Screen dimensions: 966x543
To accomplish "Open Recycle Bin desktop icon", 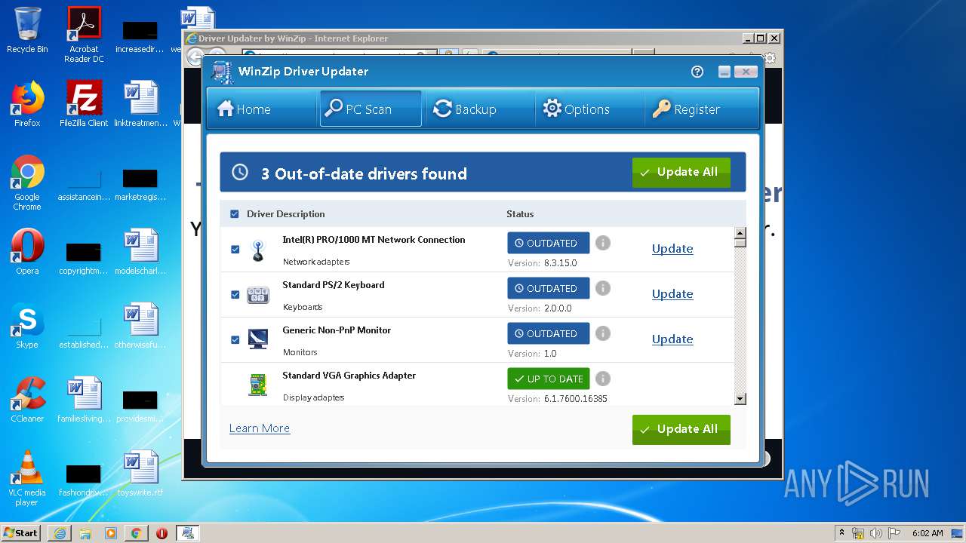I will click(x=27, y=30).
